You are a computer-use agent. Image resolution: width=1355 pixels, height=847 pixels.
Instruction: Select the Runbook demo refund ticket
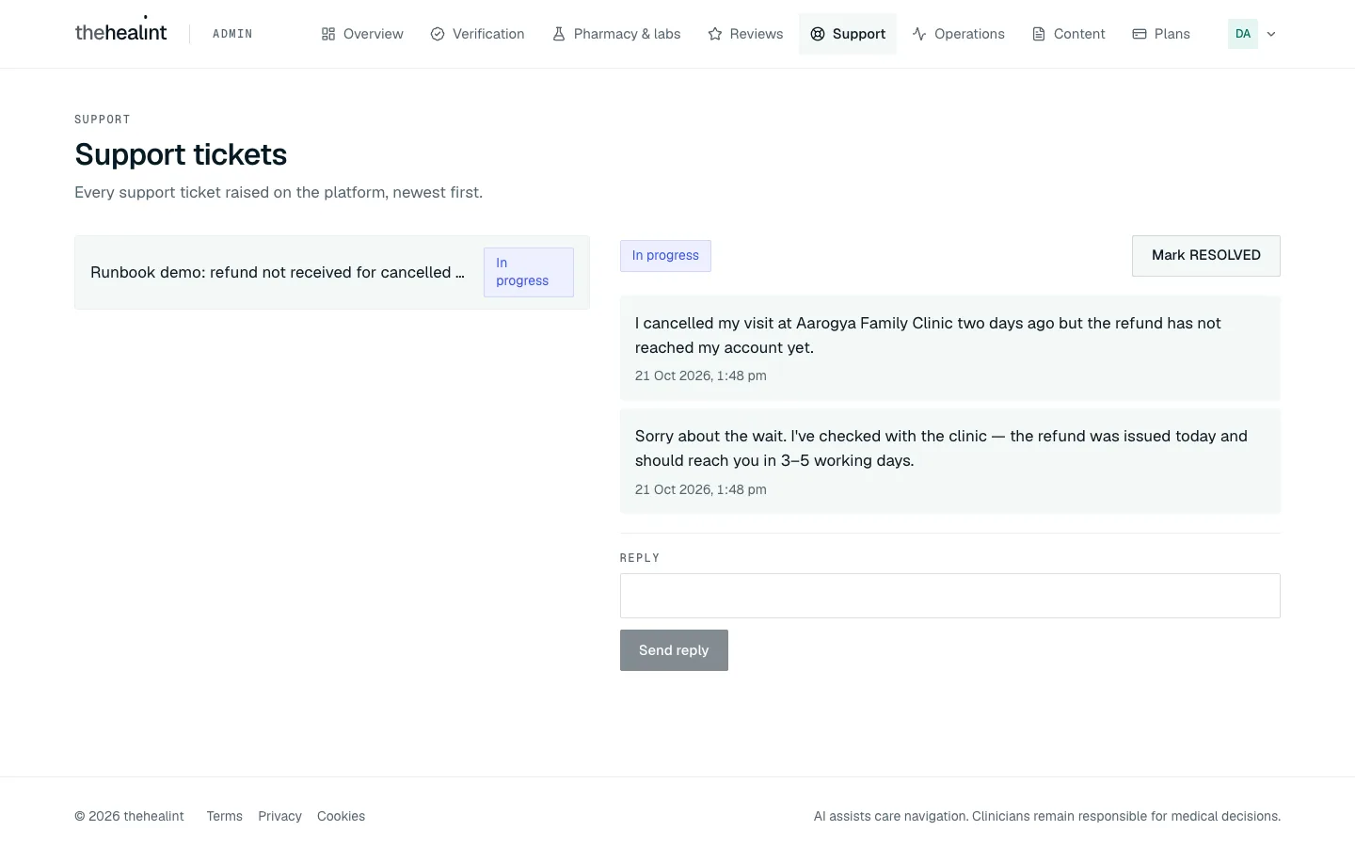(332, 272)
